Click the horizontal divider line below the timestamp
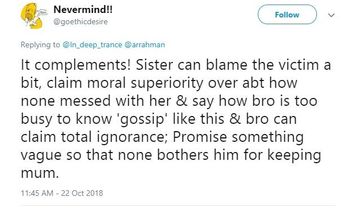 coord(178,205)
